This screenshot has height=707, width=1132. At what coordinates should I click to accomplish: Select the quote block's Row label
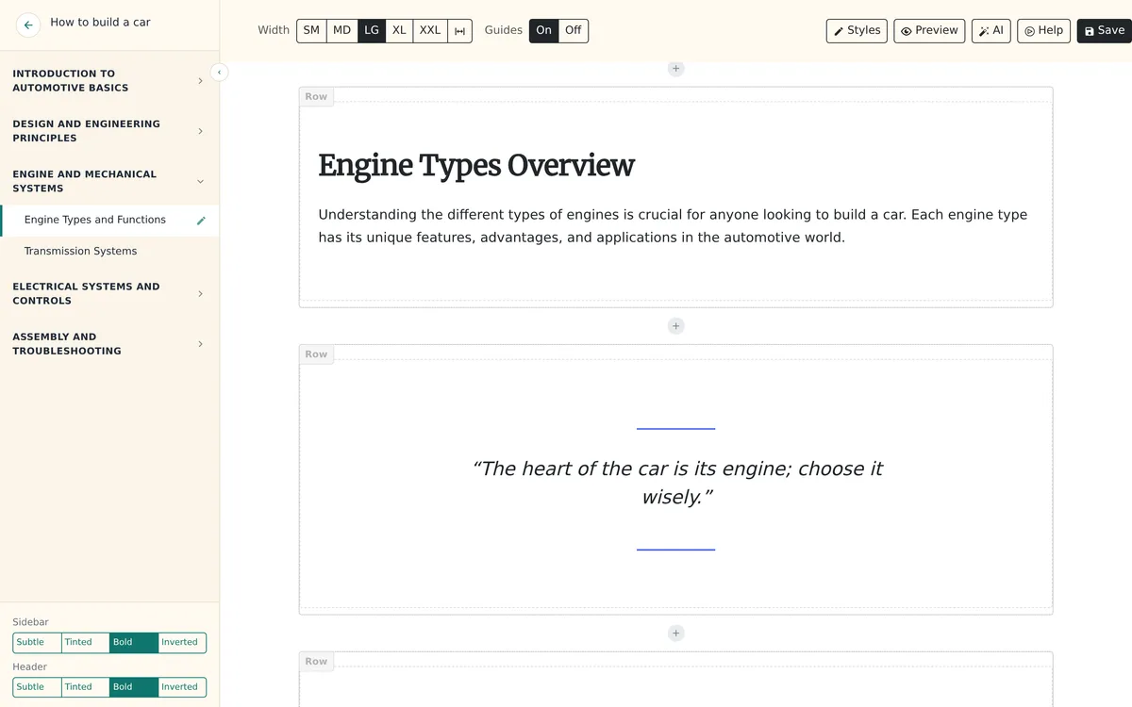[316, 354]
